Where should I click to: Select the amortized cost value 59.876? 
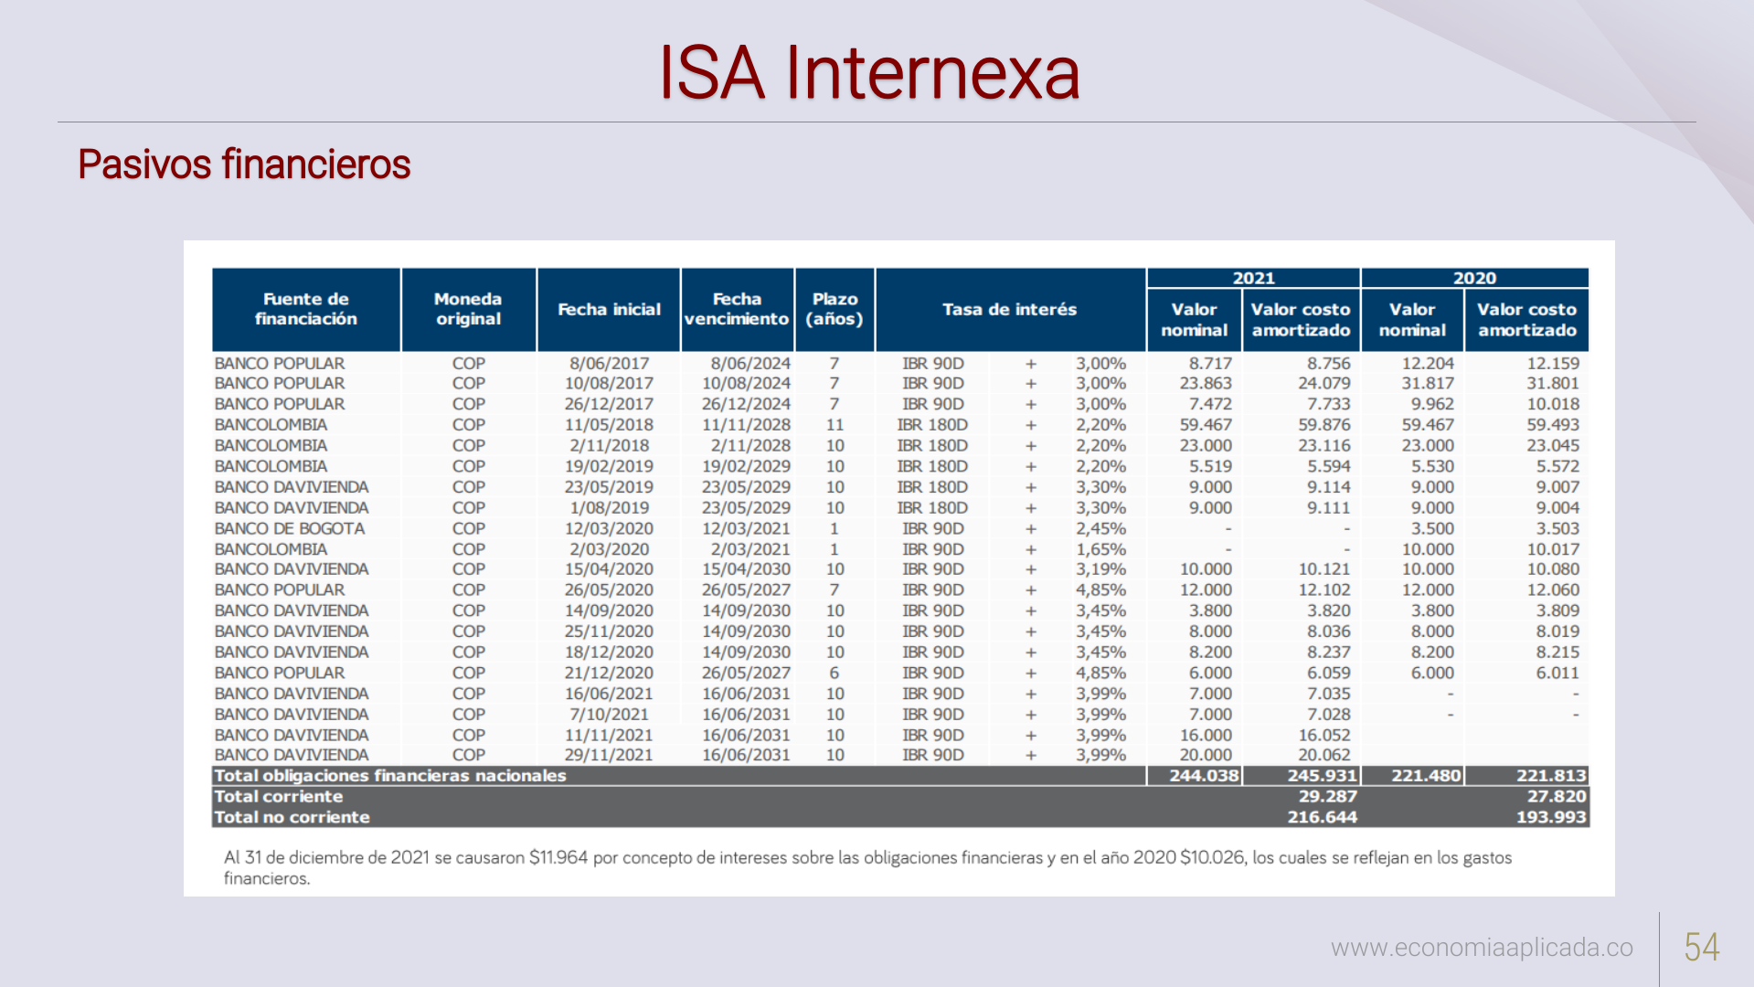[x=1324, y=425]
